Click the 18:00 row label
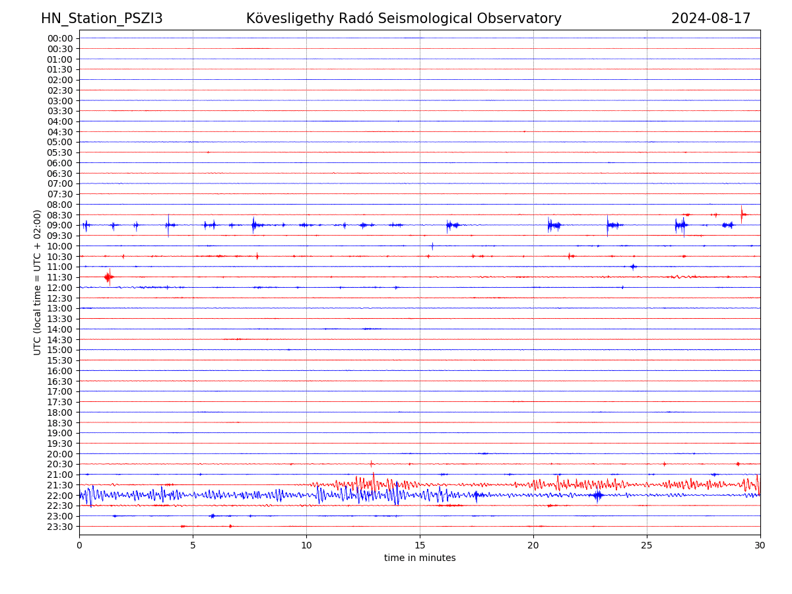 [60, 412]
